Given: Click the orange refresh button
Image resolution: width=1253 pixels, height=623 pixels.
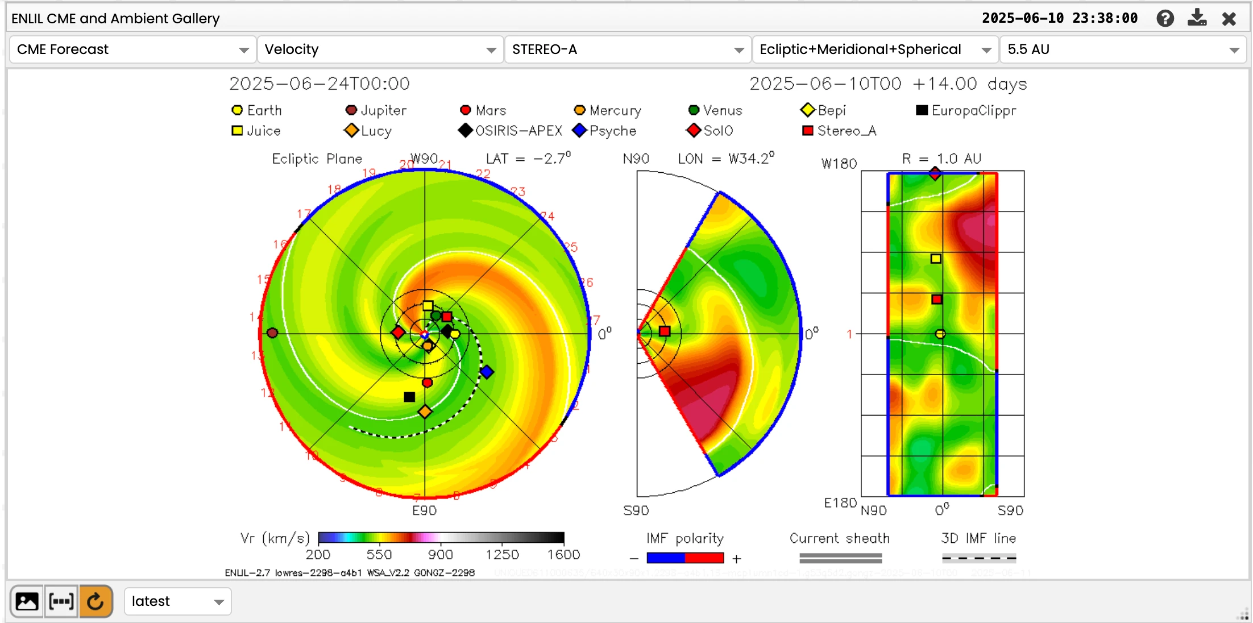Looking at the screenshot, I should coord(96,601).
